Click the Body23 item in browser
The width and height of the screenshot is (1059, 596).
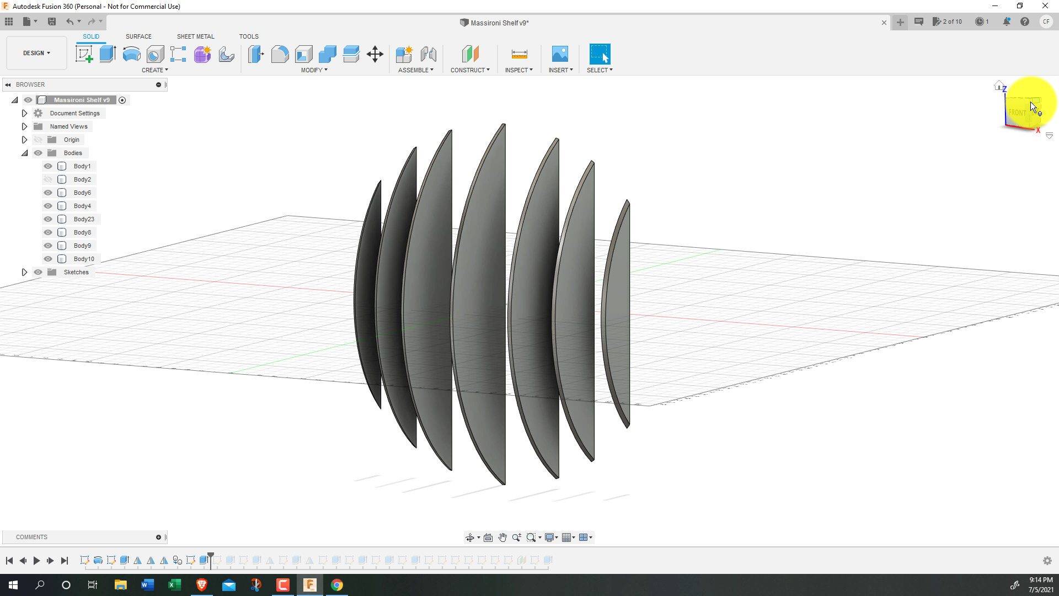84,219
